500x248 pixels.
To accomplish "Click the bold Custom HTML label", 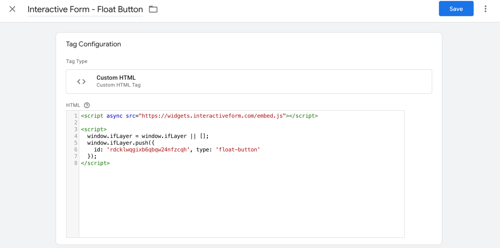I will coord(116,77).
